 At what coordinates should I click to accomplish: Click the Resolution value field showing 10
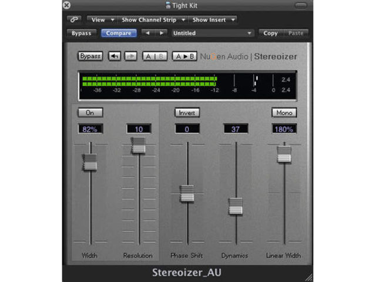[139, 129]
